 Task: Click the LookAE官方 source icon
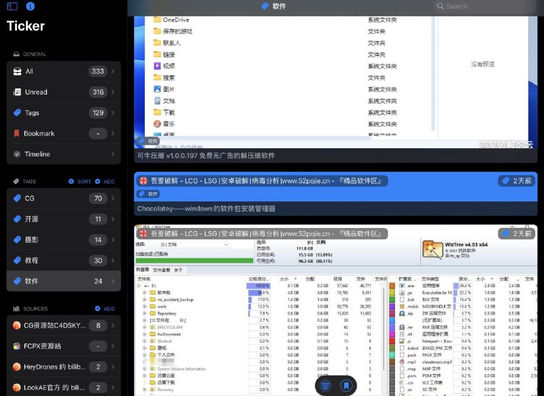pyautogui.click(x=16, y=387)
